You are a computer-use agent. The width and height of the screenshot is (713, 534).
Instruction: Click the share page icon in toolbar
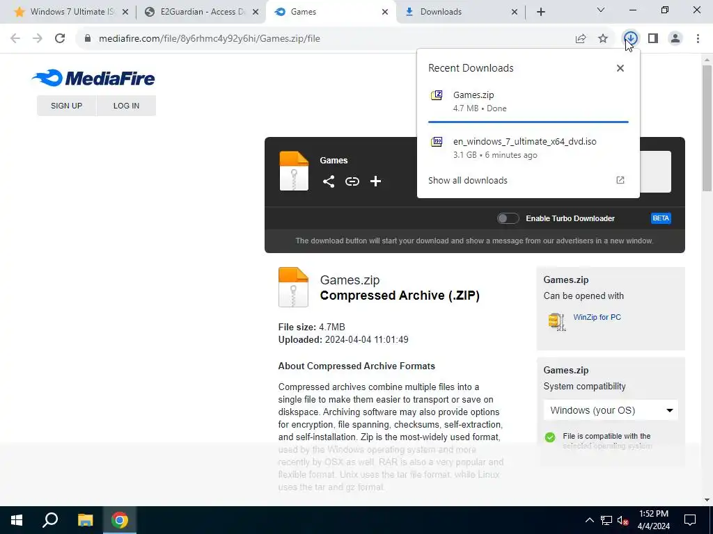click(x=581, y=39)
